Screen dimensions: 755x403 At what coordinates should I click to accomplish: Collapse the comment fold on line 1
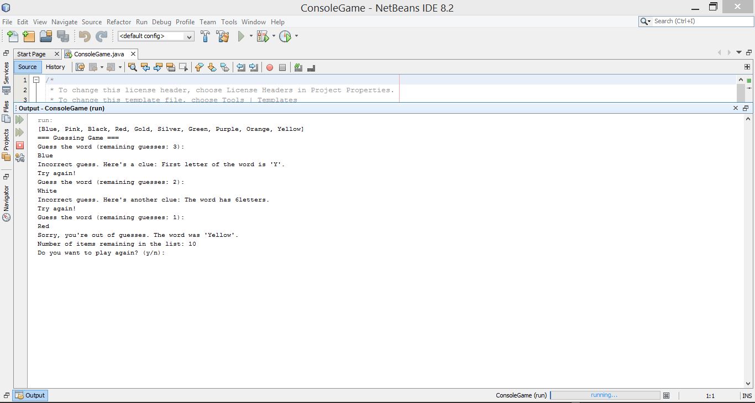tap(36, 80)
